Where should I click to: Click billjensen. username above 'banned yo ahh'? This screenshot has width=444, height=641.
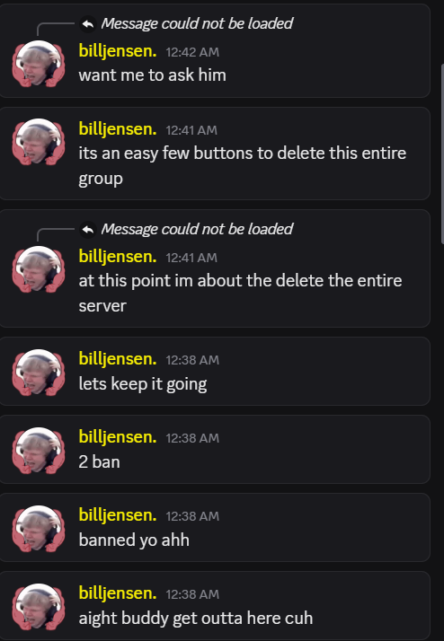point(118,515)
